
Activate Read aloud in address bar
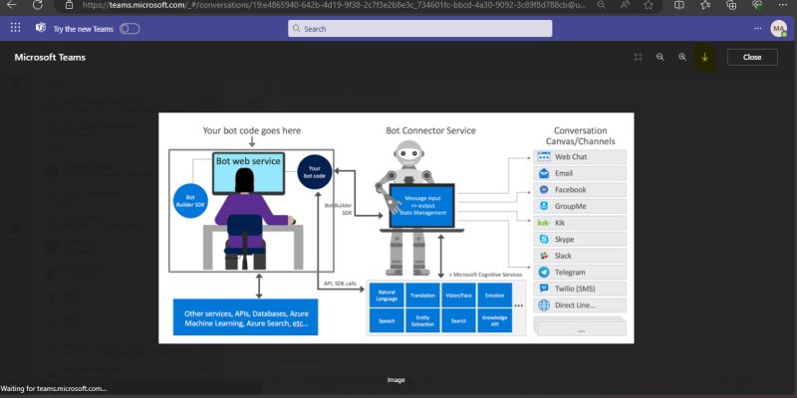pyautogui.click(x=625, y=5)
